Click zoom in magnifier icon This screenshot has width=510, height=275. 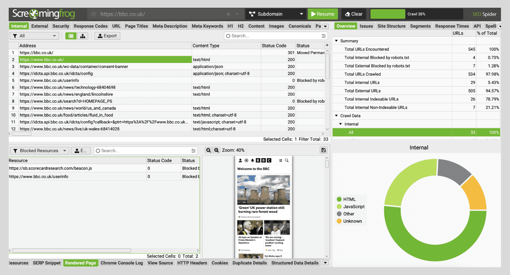(x=216, y=150)
